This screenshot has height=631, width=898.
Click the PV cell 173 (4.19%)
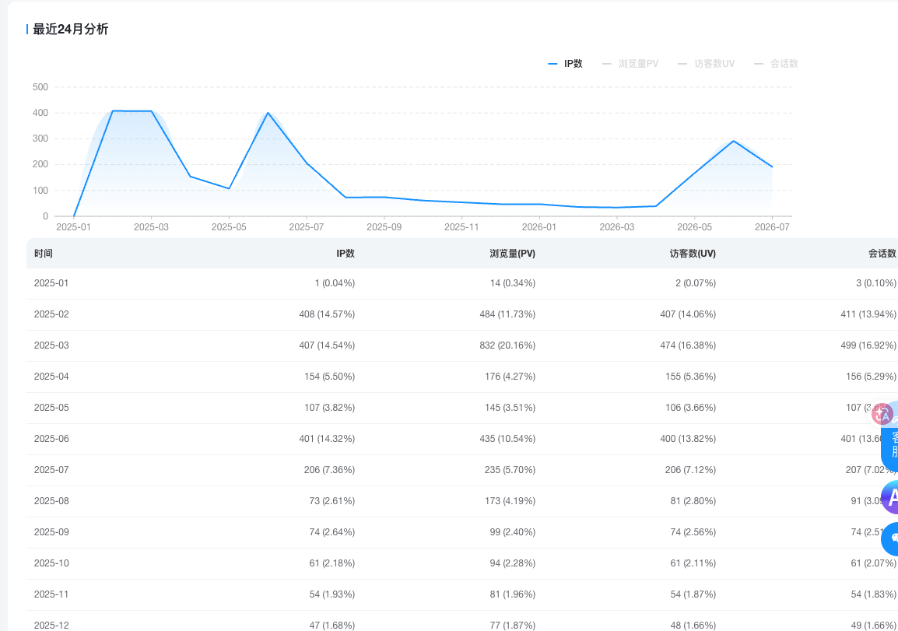click(x=510, y=501)
